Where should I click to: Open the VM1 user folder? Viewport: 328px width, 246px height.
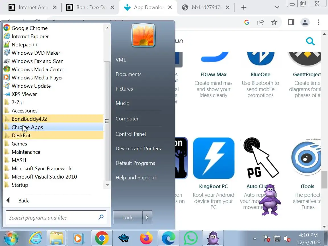point(121,60)
